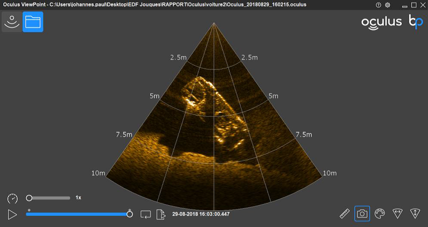
Task: Open the log file folder button
Action: [x=33, y=22]
